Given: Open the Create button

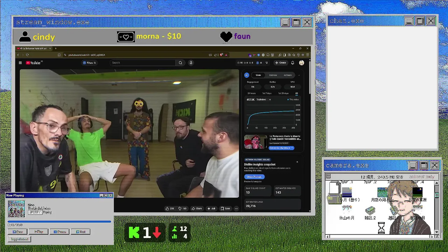Looking at the screenshot, I should (x=280, y=63).
